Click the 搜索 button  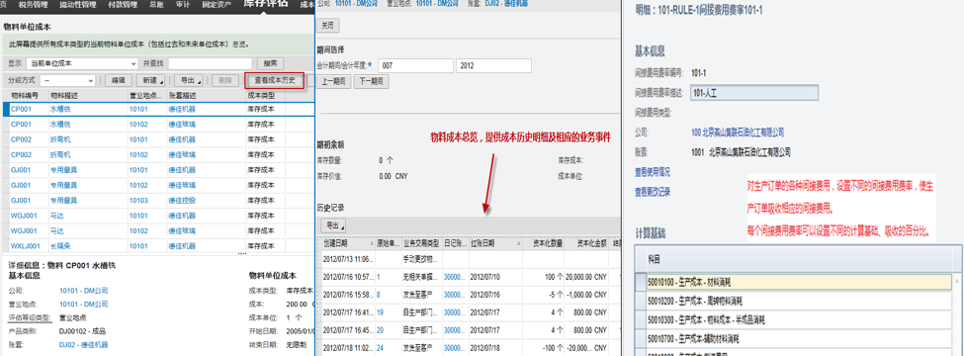271,63
